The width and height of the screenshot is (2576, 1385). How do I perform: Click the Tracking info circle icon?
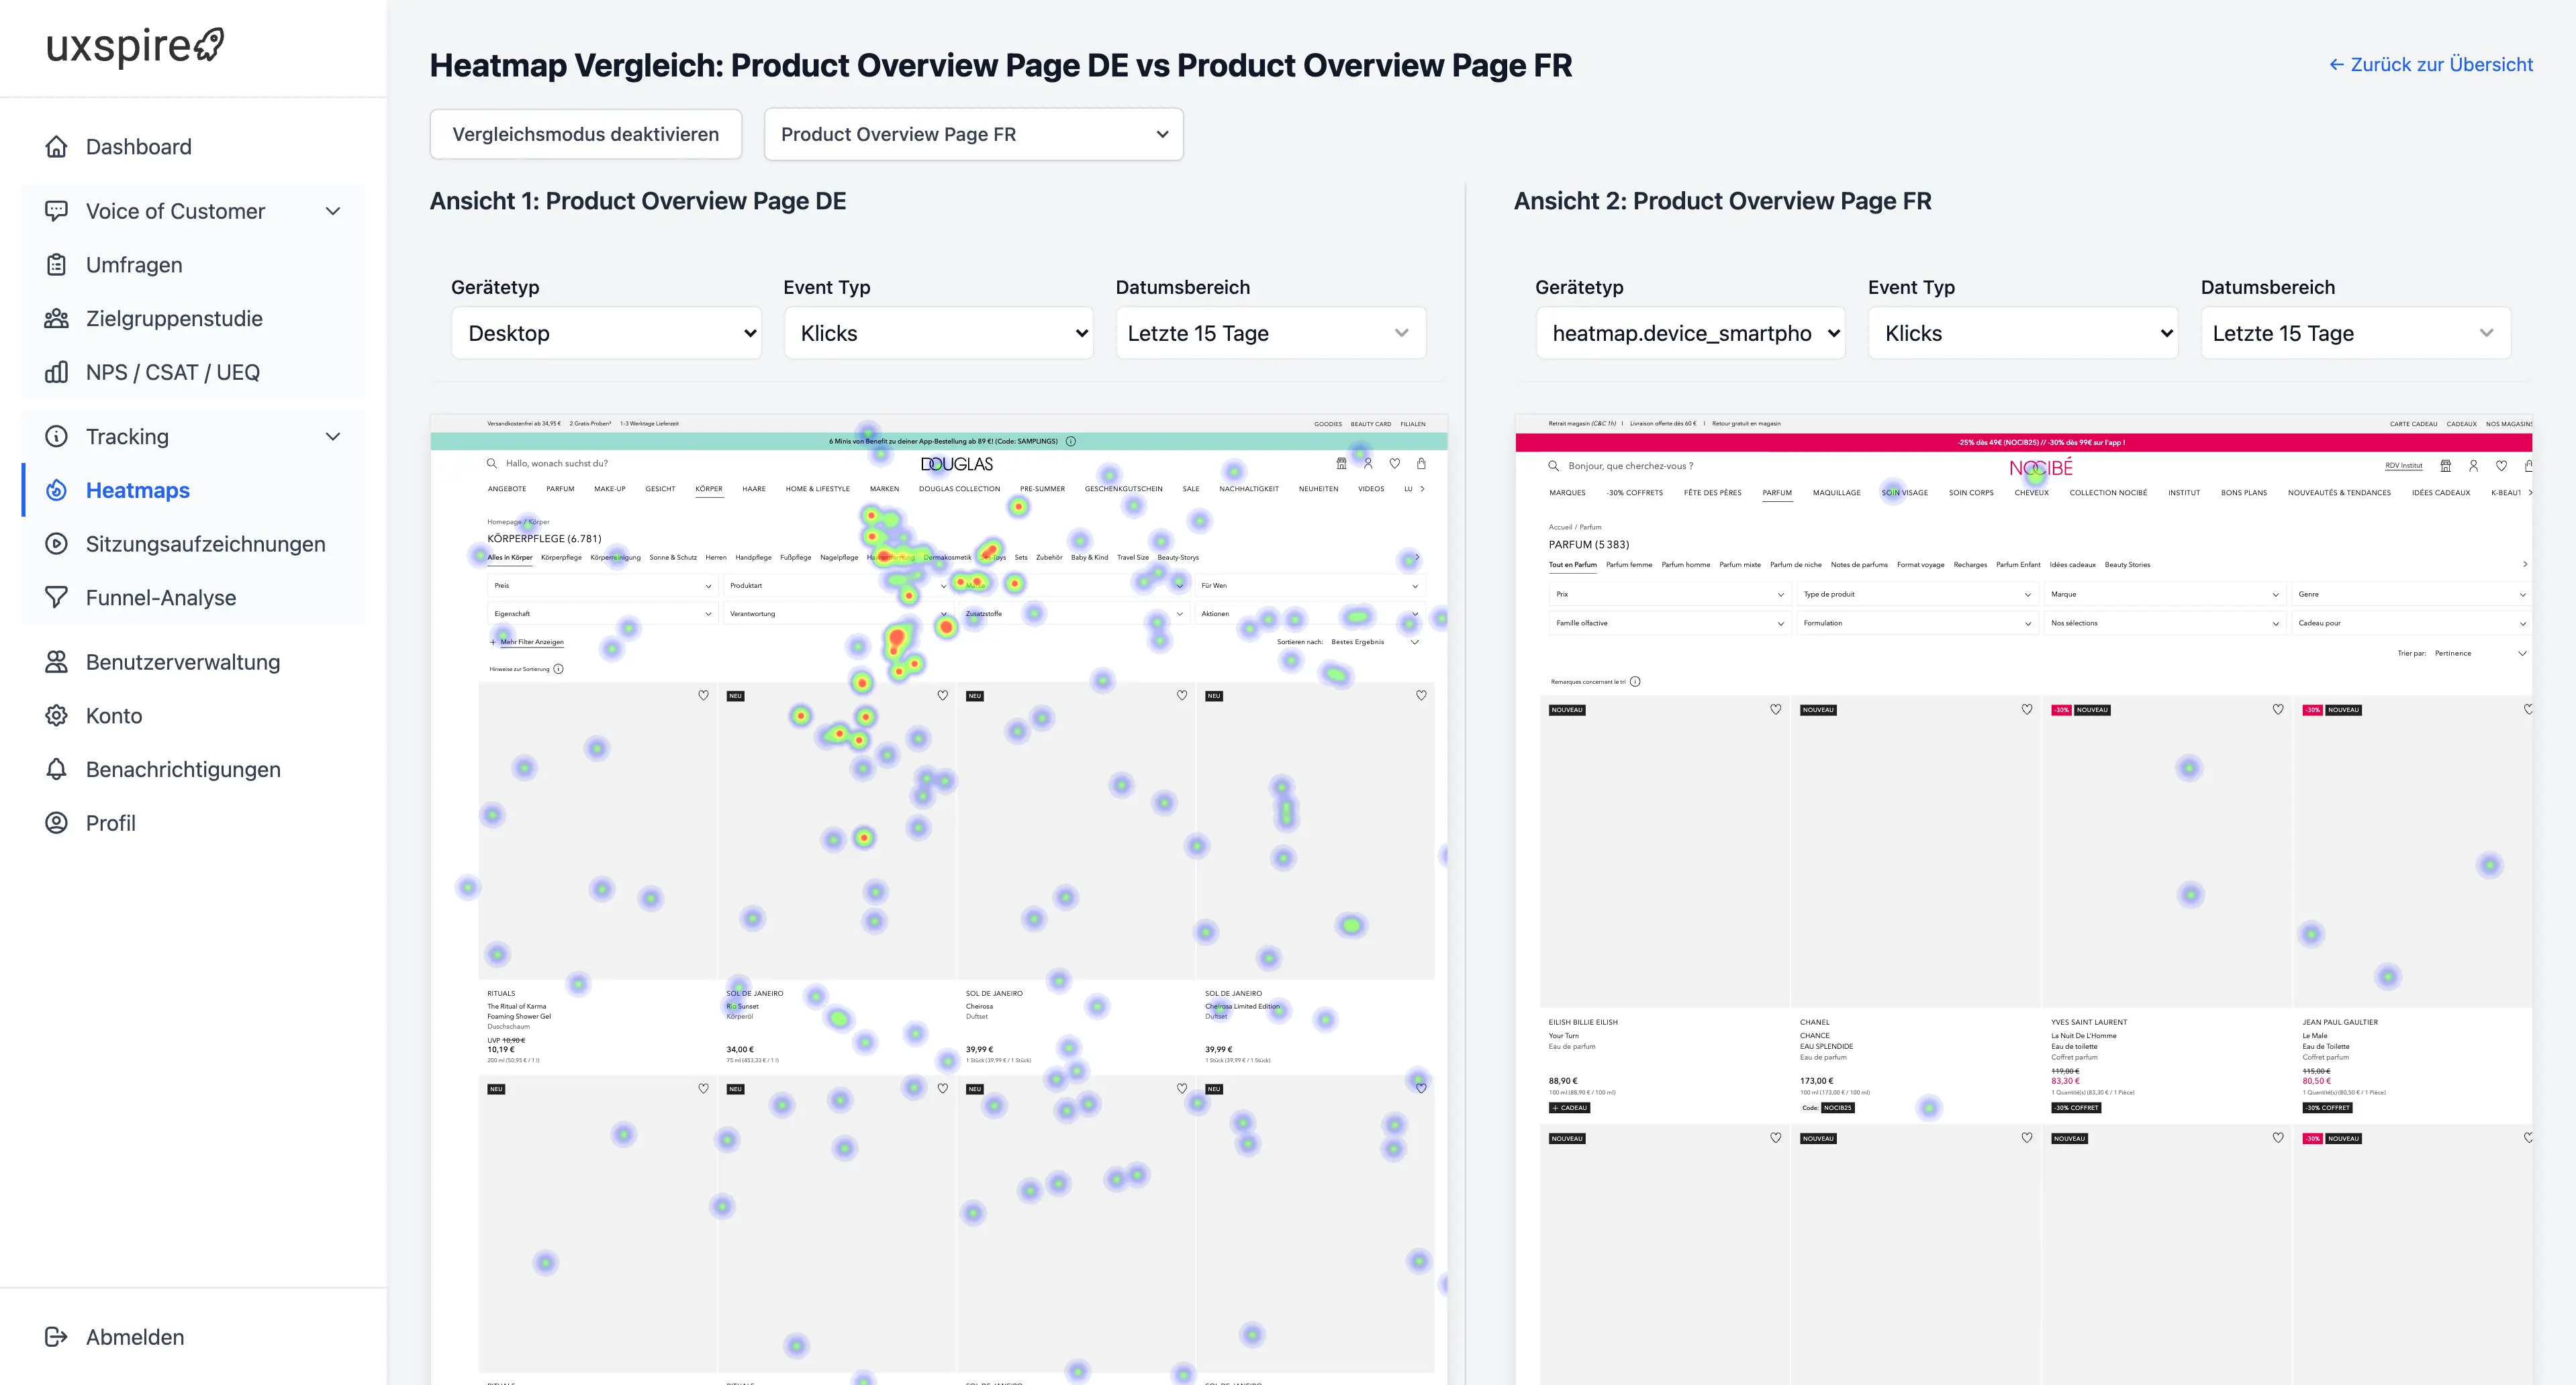(x=56, y=437)
